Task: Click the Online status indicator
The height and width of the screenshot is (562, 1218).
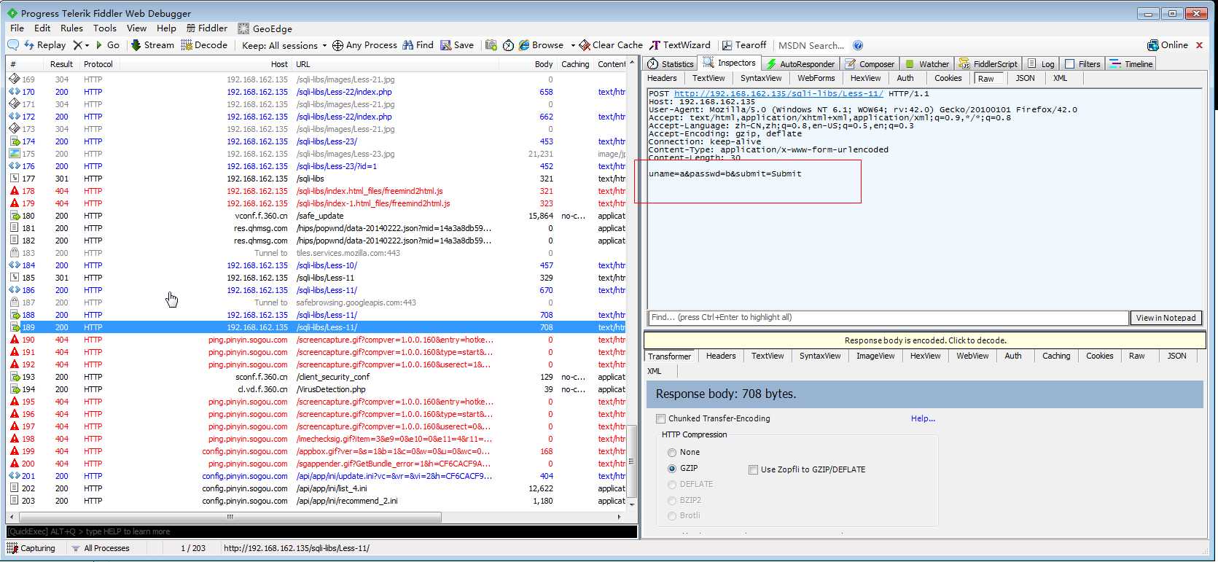Action: [1168, 45]
